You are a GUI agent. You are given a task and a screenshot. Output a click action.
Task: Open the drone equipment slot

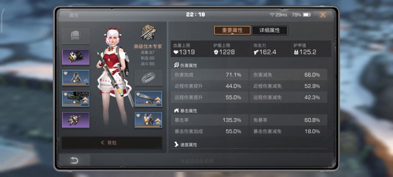point(76,78)
